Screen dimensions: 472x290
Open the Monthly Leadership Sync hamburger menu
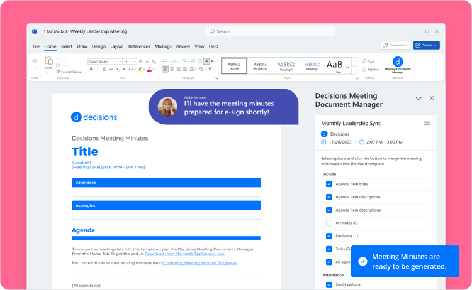[427, 123]
